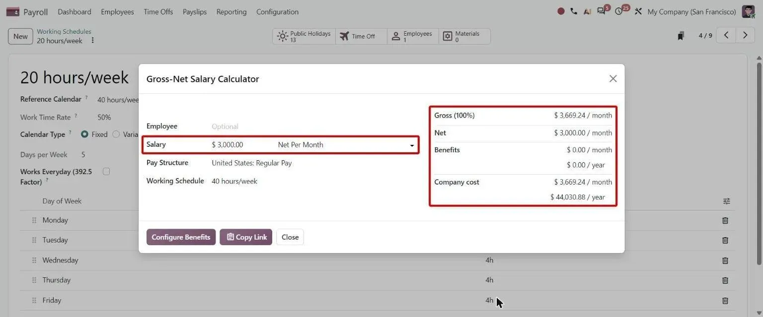Open the Materials smart button
Image resolution: width=763 pixels, height=317 pixels.
[x=465, y=36]
